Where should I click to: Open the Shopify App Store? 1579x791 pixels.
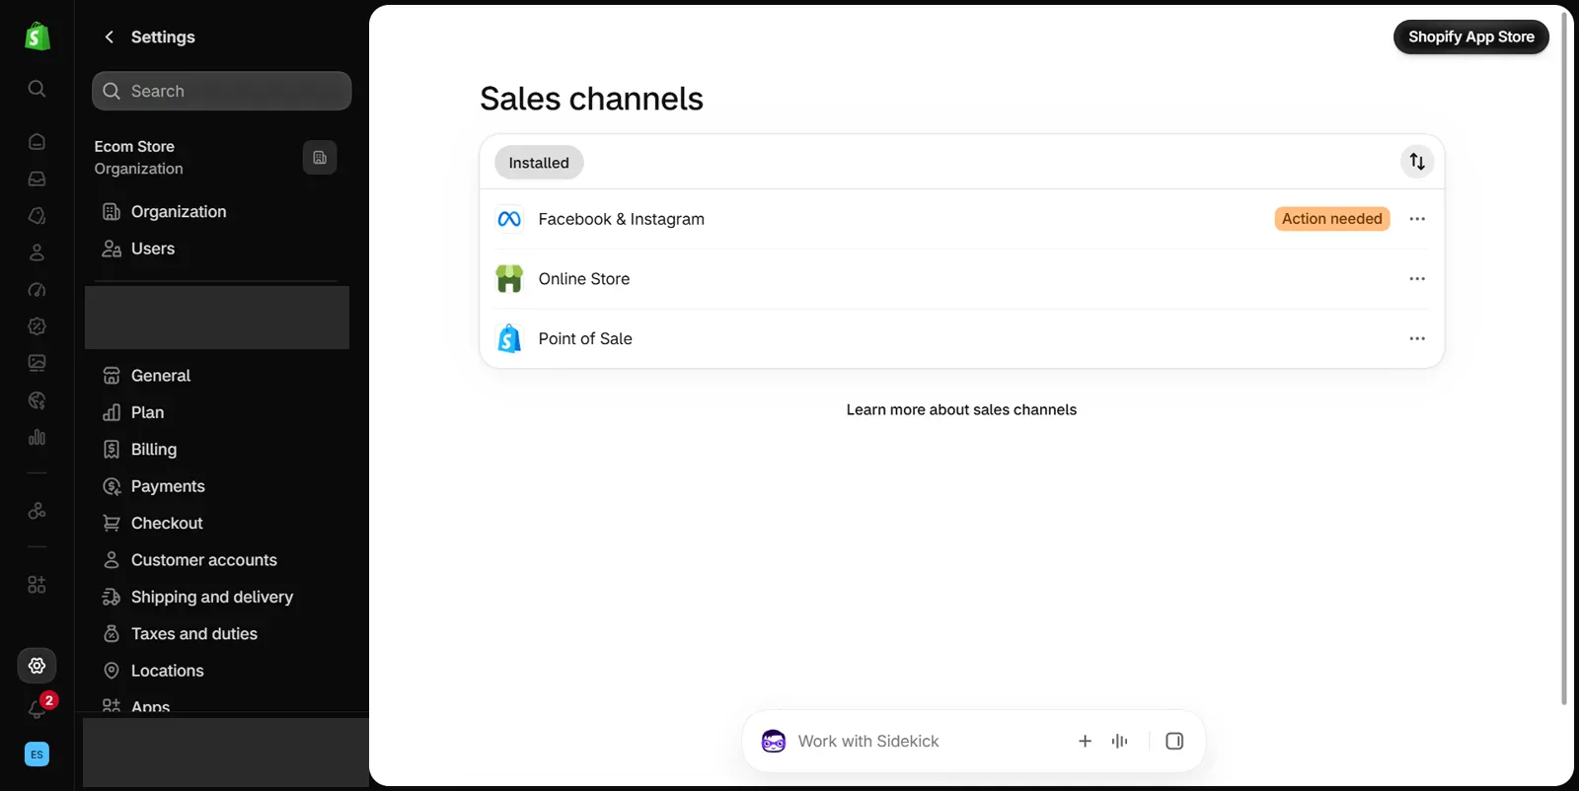pyautogui.click(x=1471, y=37)
